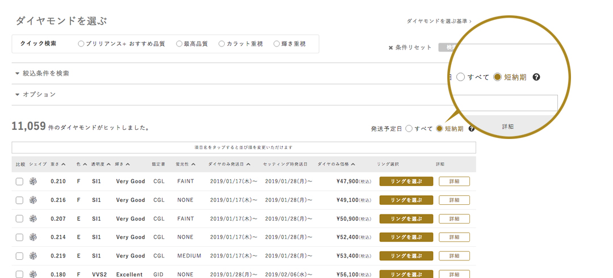Select the 最高品質 quick search radio
Viewport: 613px width, 278px height.
(179, 44)
